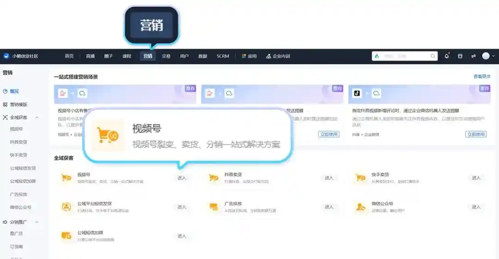The height and width of the screenshot is (259, 499).
Task: Open the 直播 nav tab
Action: 91,56
